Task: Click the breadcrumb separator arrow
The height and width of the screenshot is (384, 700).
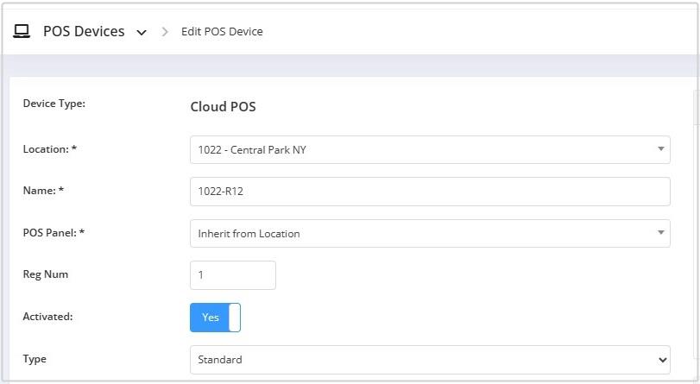Action: [x=165, y=32]
